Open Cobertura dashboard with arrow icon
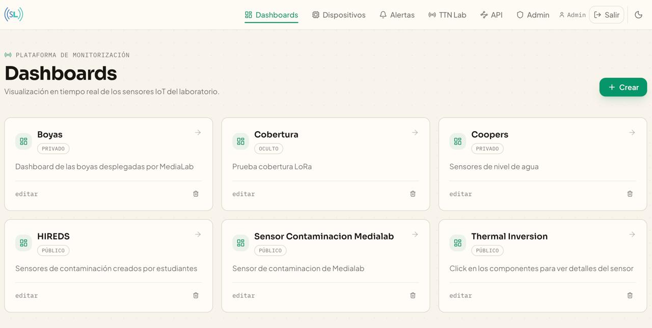652x328 pixels. (415, 133)
